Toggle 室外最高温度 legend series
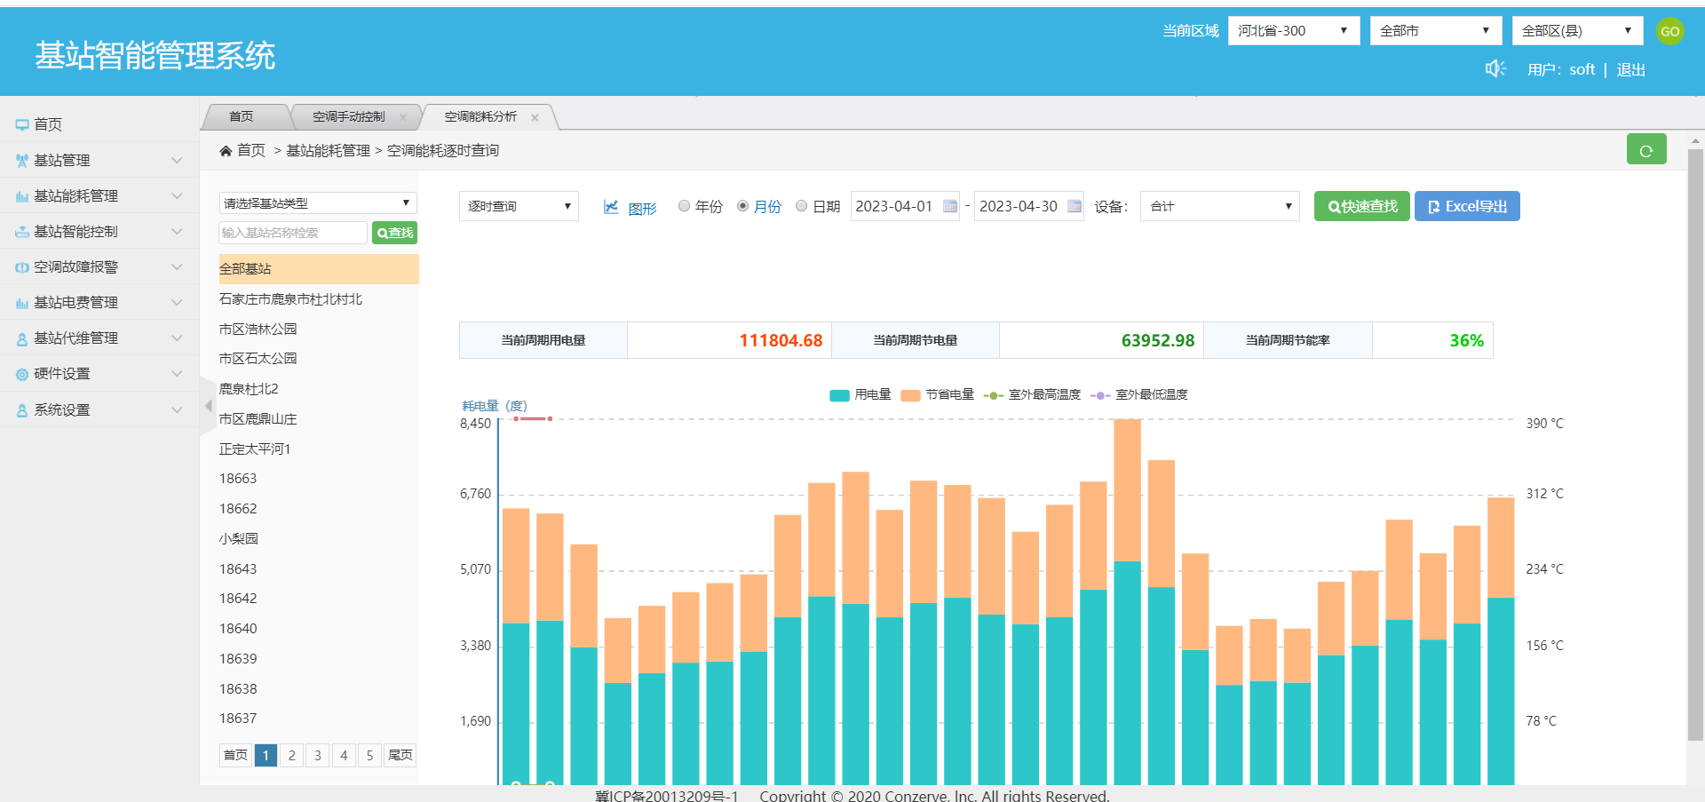This screenshot has height=802, width=1705. point(1032,395)
